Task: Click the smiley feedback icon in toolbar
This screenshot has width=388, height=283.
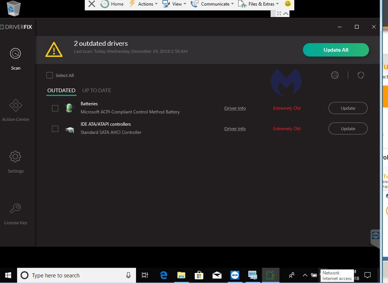Action: (x=288, y=3)
